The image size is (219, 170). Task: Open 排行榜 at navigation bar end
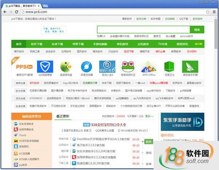pyautogui.click(x=199, y=44)
